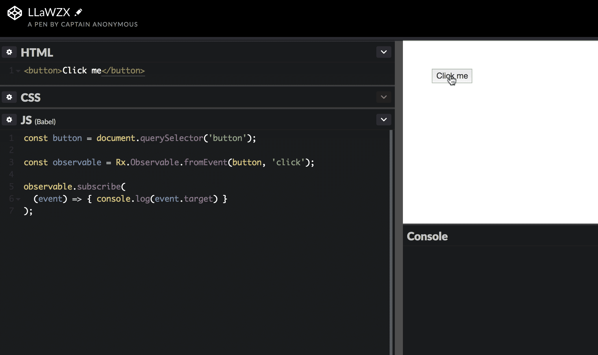Collapse the CSS editor using its chevron
Image resolution: width=598 pixels, height=355 pixels.
pyautogui.click(x=384, y=97)
